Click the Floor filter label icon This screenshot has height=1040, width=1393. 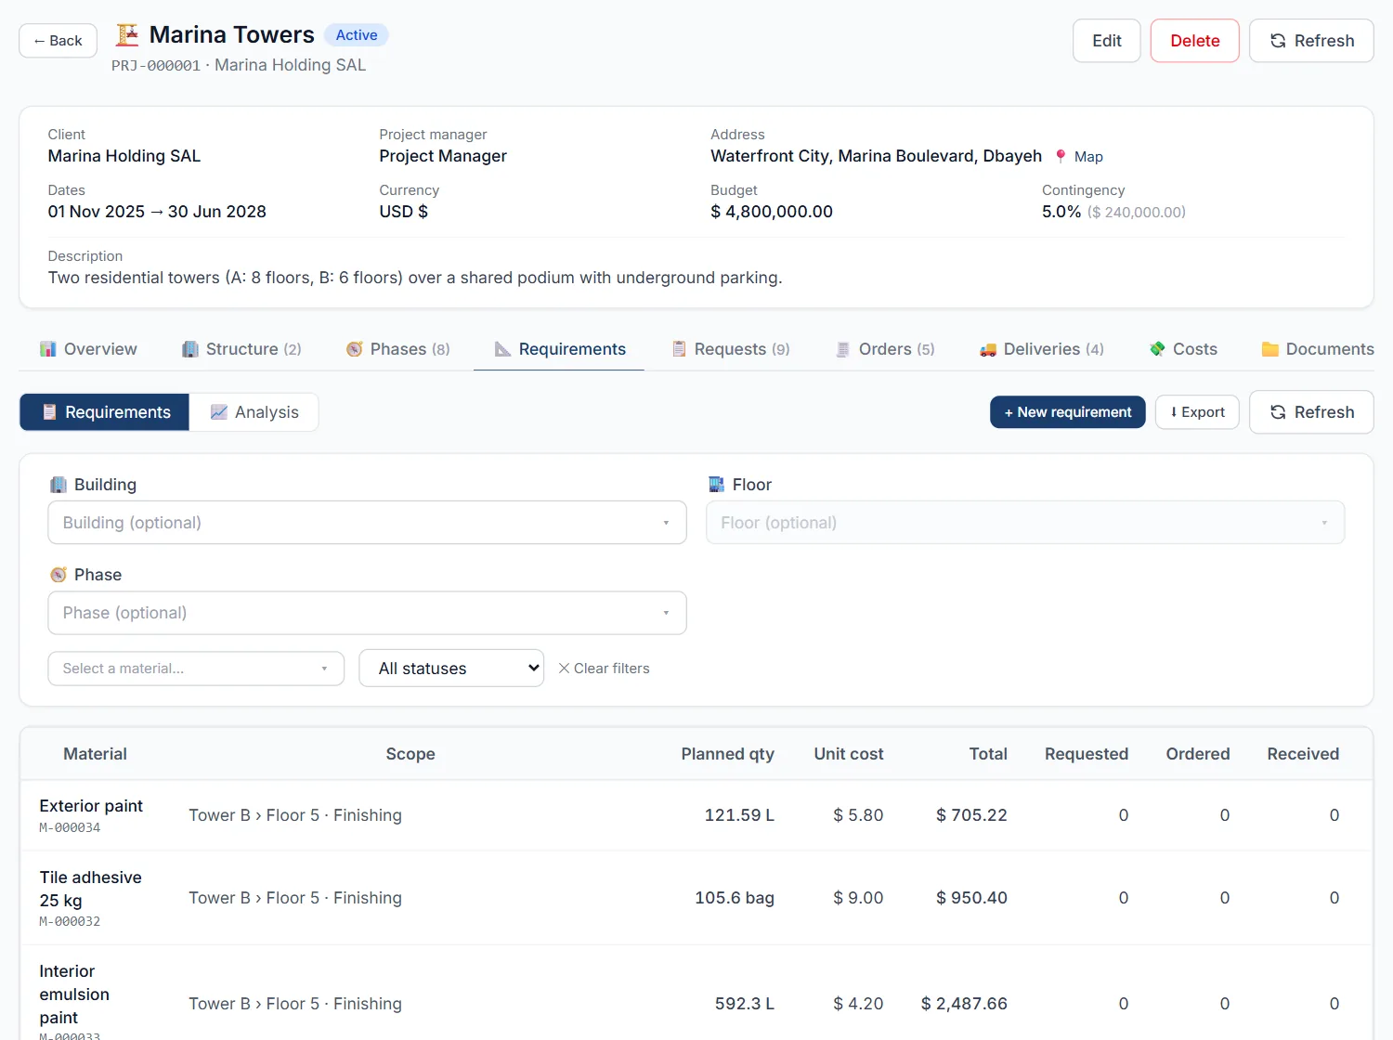pyautogui.click(x=717, y=485)
